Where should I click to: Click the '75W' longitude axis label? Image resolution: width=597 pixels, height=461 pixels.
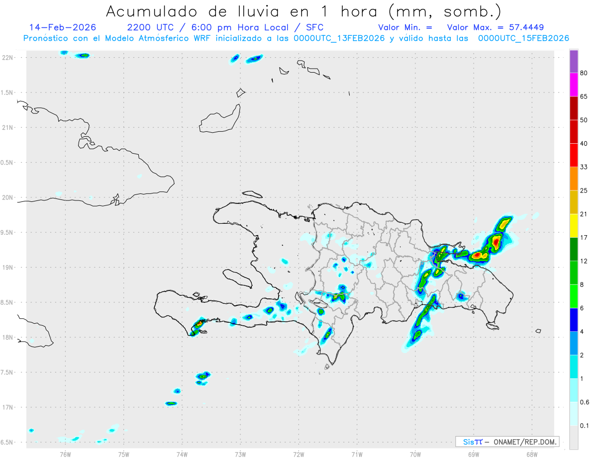(124, 454)
